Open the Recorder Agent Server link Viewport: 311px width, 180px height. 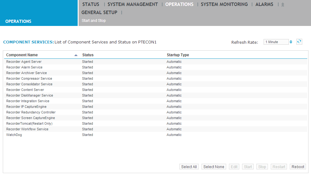point(24,62)
